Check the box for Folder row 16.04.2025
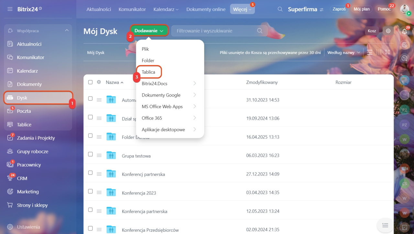This screenshot has width=414, height=234. click(91, 136)
